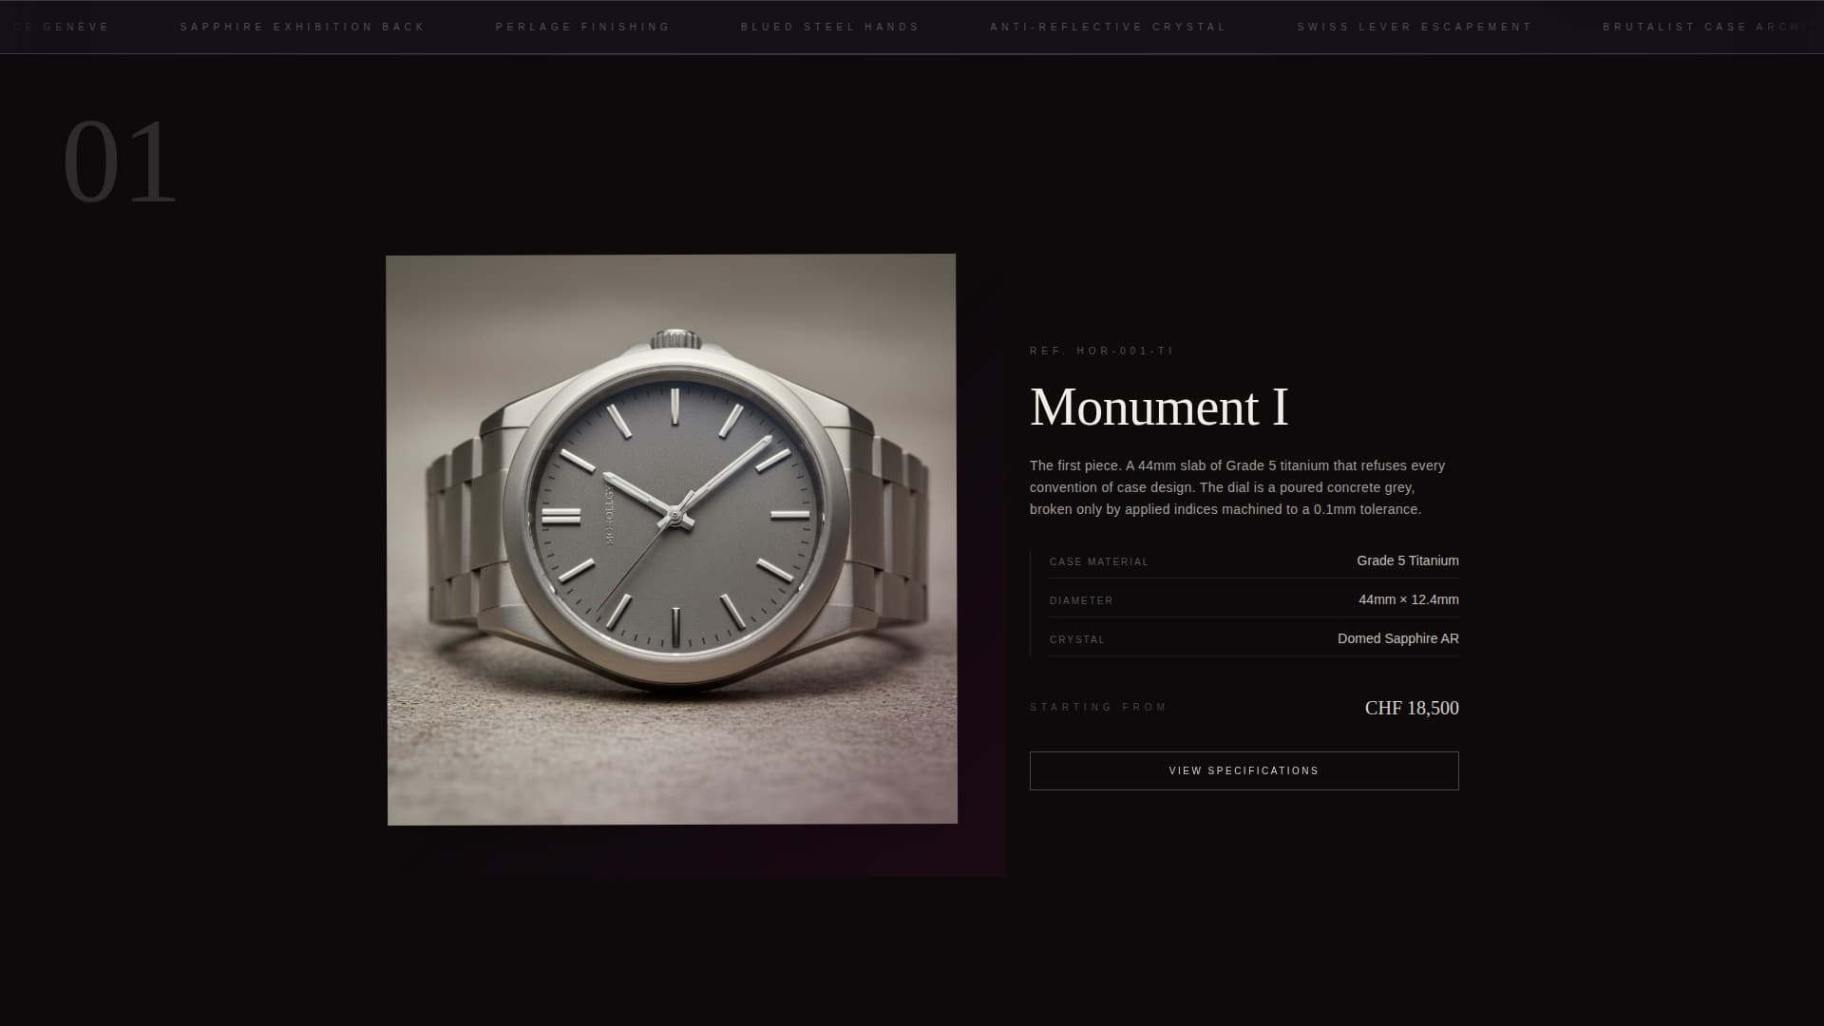Screen dimensions: 1824x1026
Task: Select the Monument I heading
Action: coord(1159,407)
